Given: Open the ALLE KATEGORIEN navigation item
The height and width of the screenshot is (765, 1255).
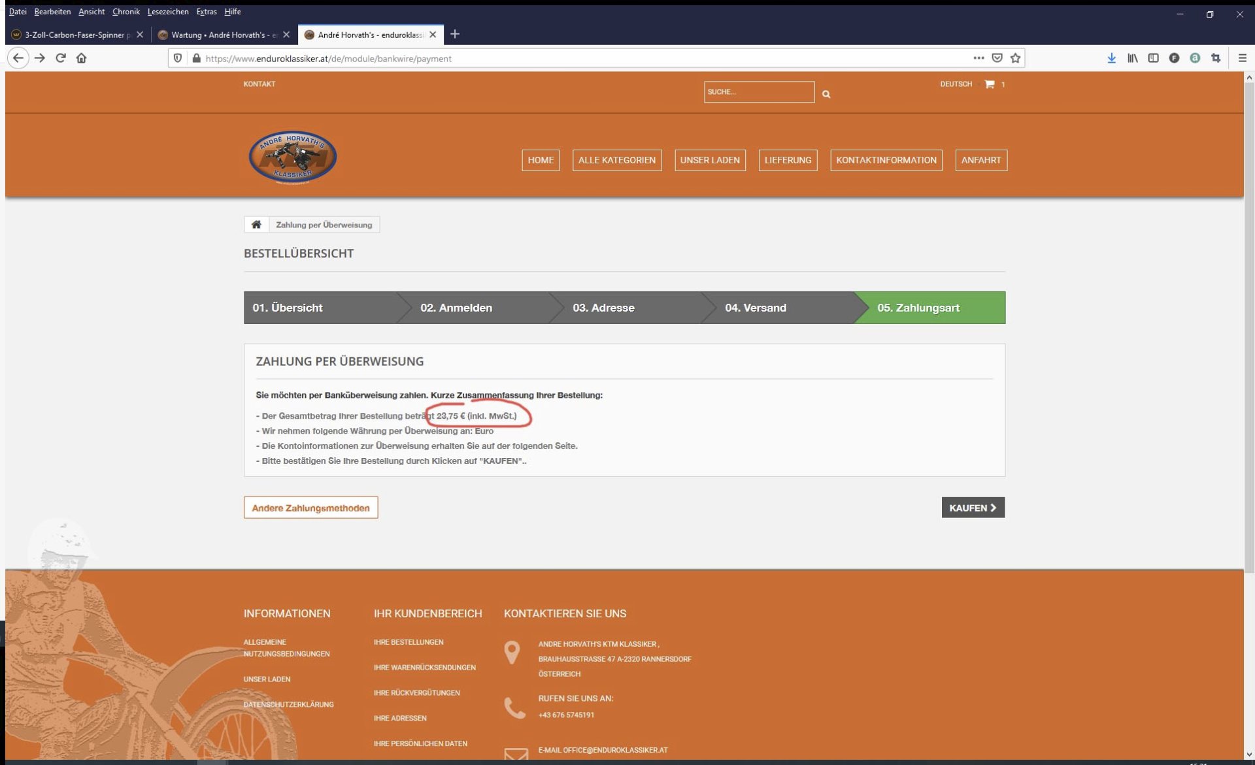Looking at the screenshot, I should (x=616, y=160).
